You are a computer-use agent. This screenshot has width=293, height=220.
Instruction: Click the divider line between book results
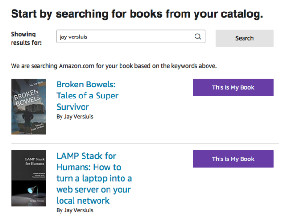pyautogui.click(x=145, y=144)
